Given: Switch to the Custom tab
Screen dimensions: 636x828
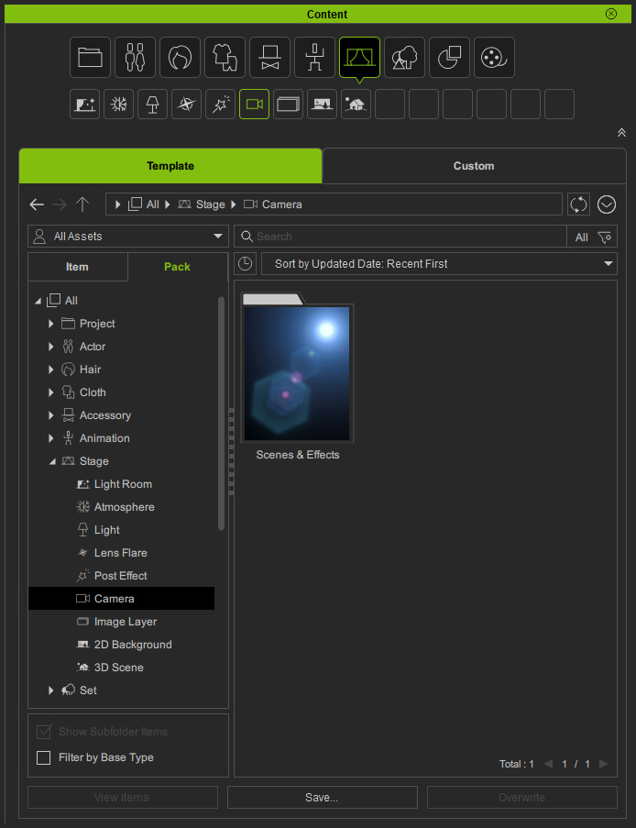Looking at the screenshot, I should [x=474, y=166].
